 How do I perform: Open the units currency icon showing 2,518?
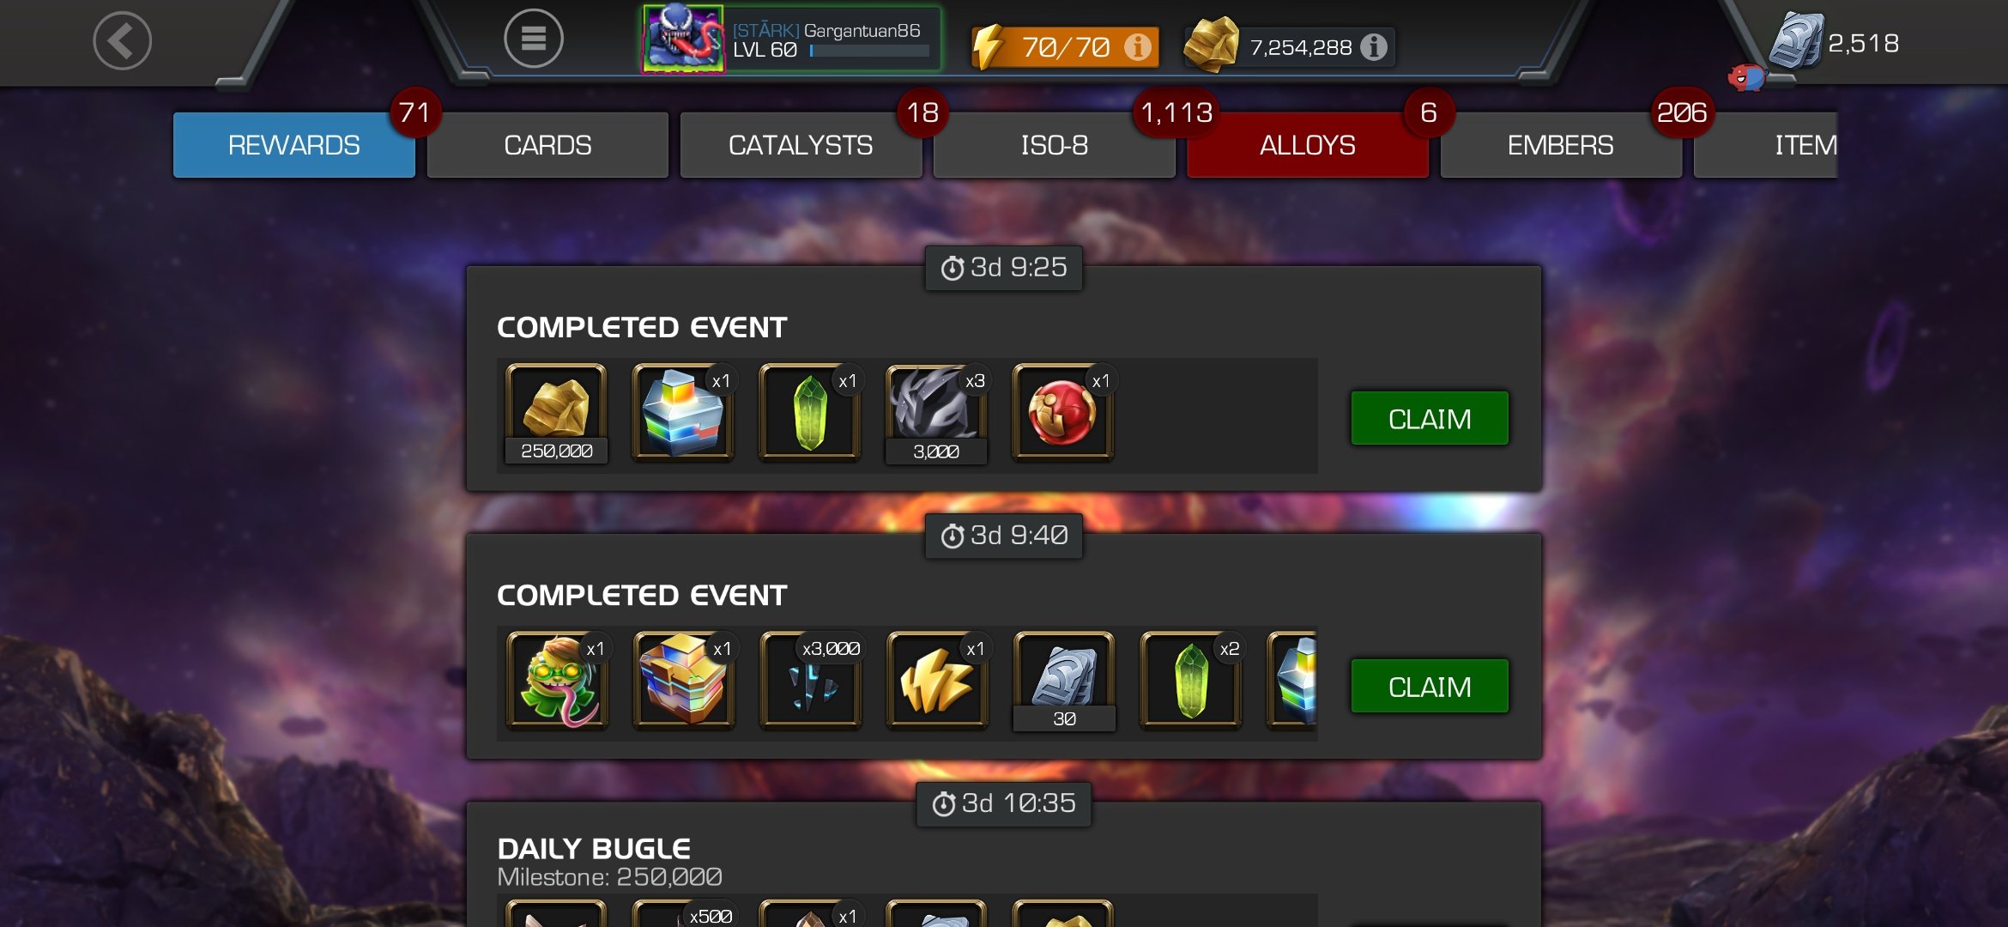coord(1796,41)
